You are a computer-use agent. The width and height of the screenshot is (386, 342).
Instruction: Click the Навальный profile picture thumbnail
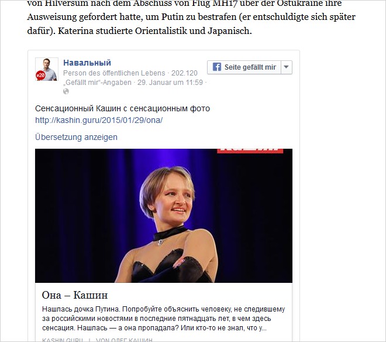pyautogui.click(x=47, y=69)
